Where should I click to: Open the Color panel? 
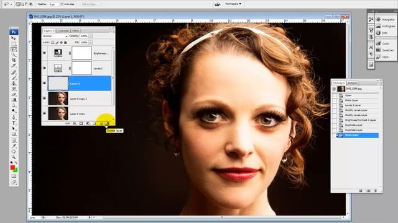tap(382, 43)
